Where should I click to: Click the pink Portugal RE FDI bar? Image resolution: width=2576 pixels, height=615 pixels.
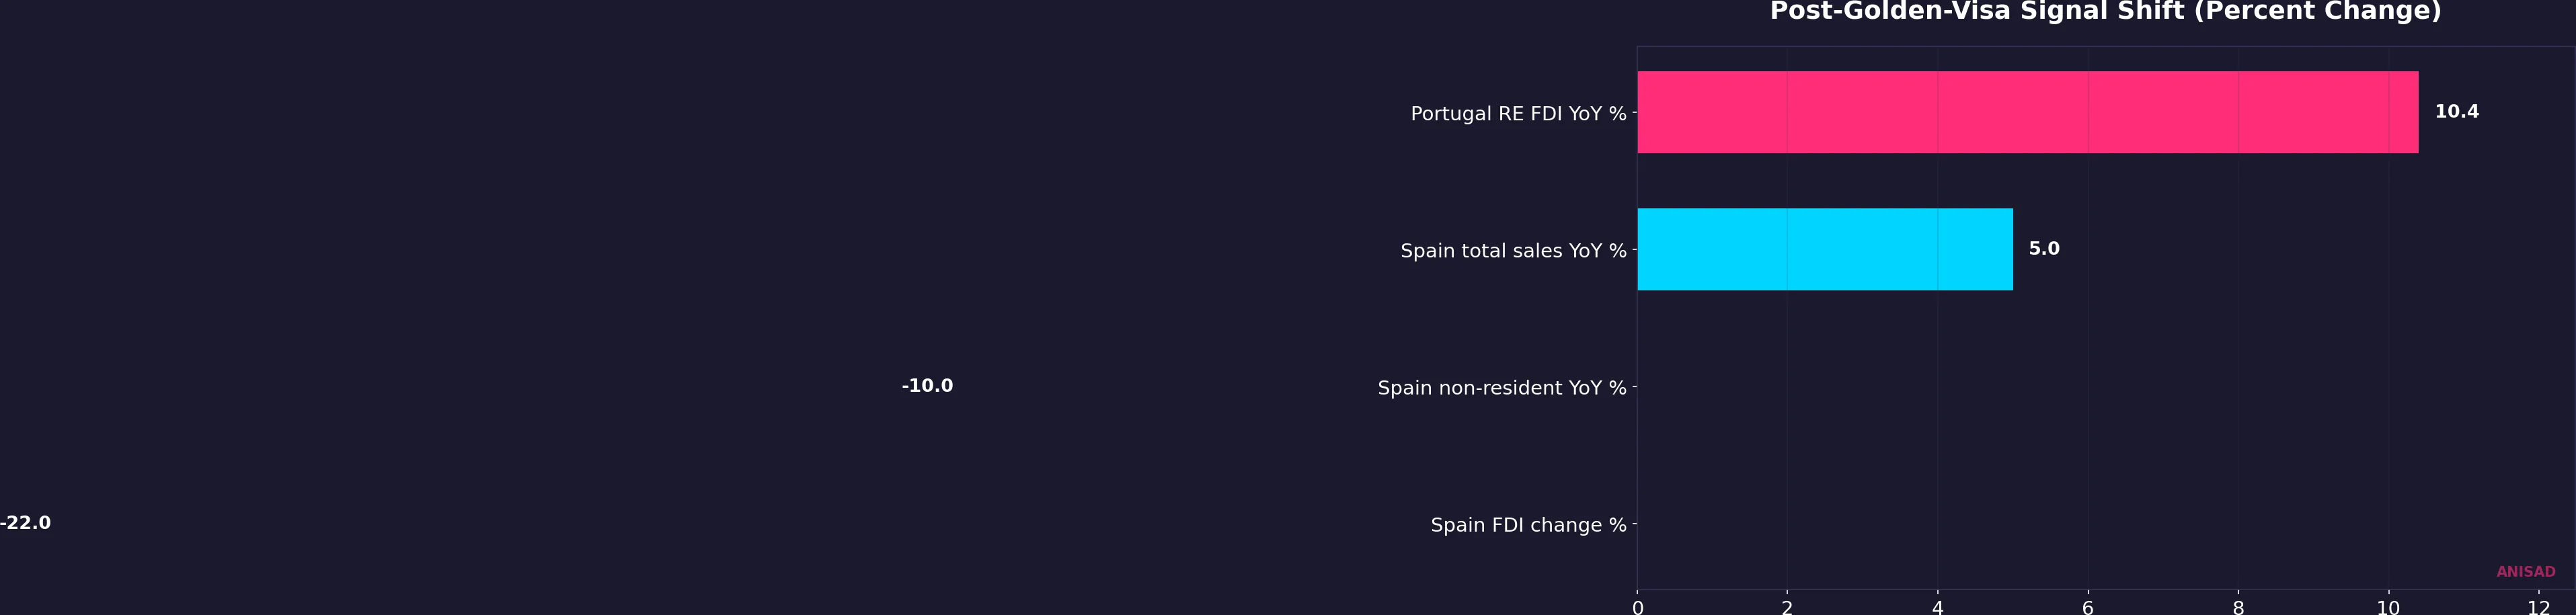(2027, 112)
